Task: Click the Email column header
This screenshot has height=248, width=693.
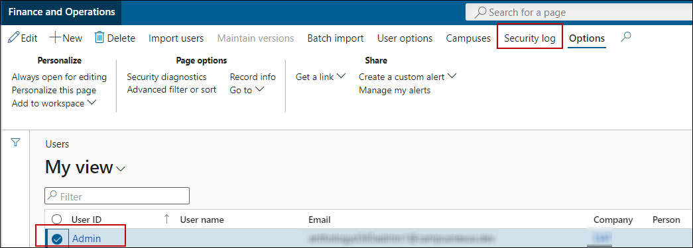Action: coord(320,220)
